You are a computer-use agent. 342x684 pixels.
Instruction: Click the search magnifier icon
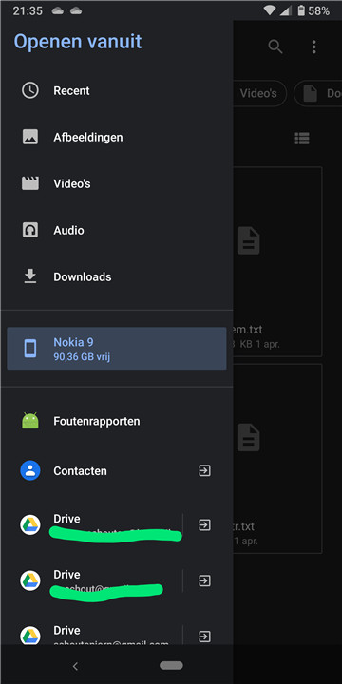pos(275,47)
